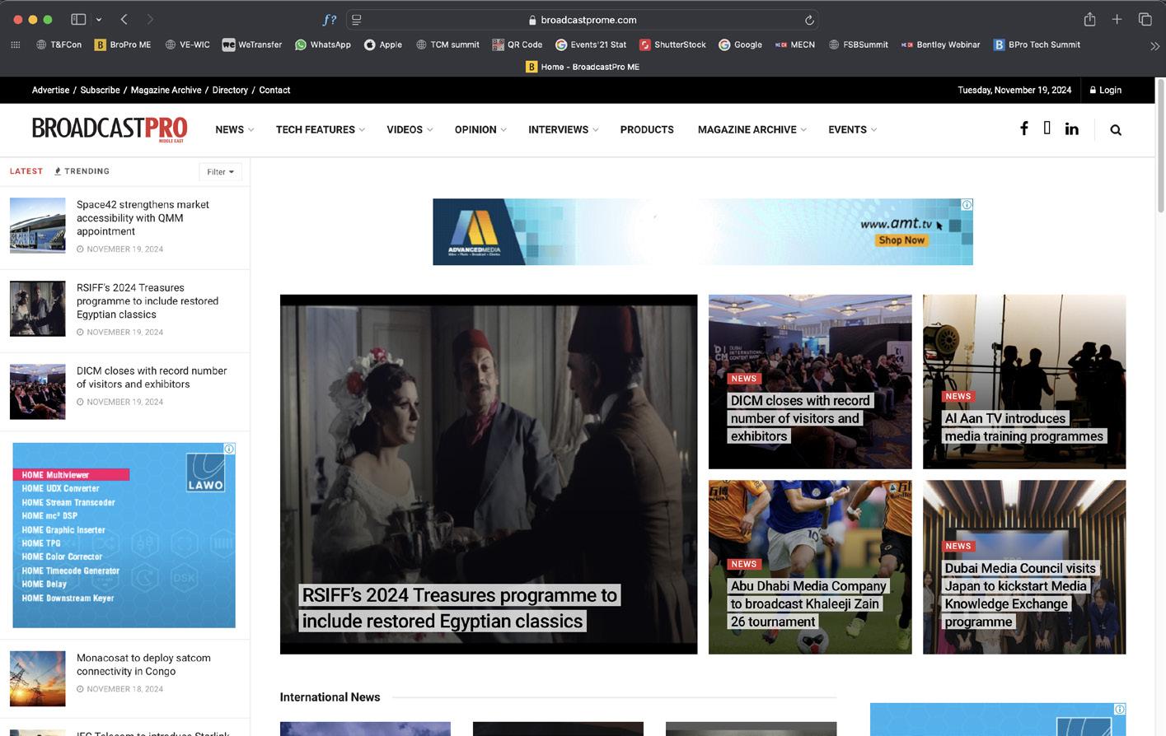Open Dubai Media Council visits Japan story
Screen dimensions: 1166x736
point(1020,594)
